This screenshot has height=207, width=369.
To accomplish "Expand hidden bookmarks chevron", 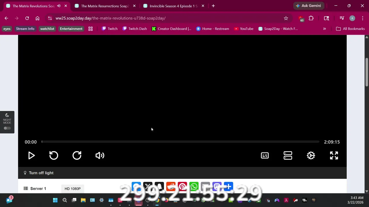I will (x=324, y=29).
